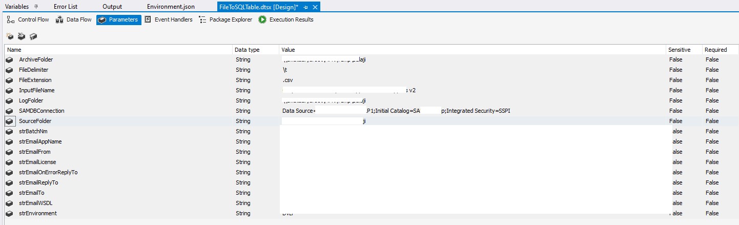The image size is (739, 225).
Task: Select the strEmailLicense parameter row icon
Action: pos(9,162)
